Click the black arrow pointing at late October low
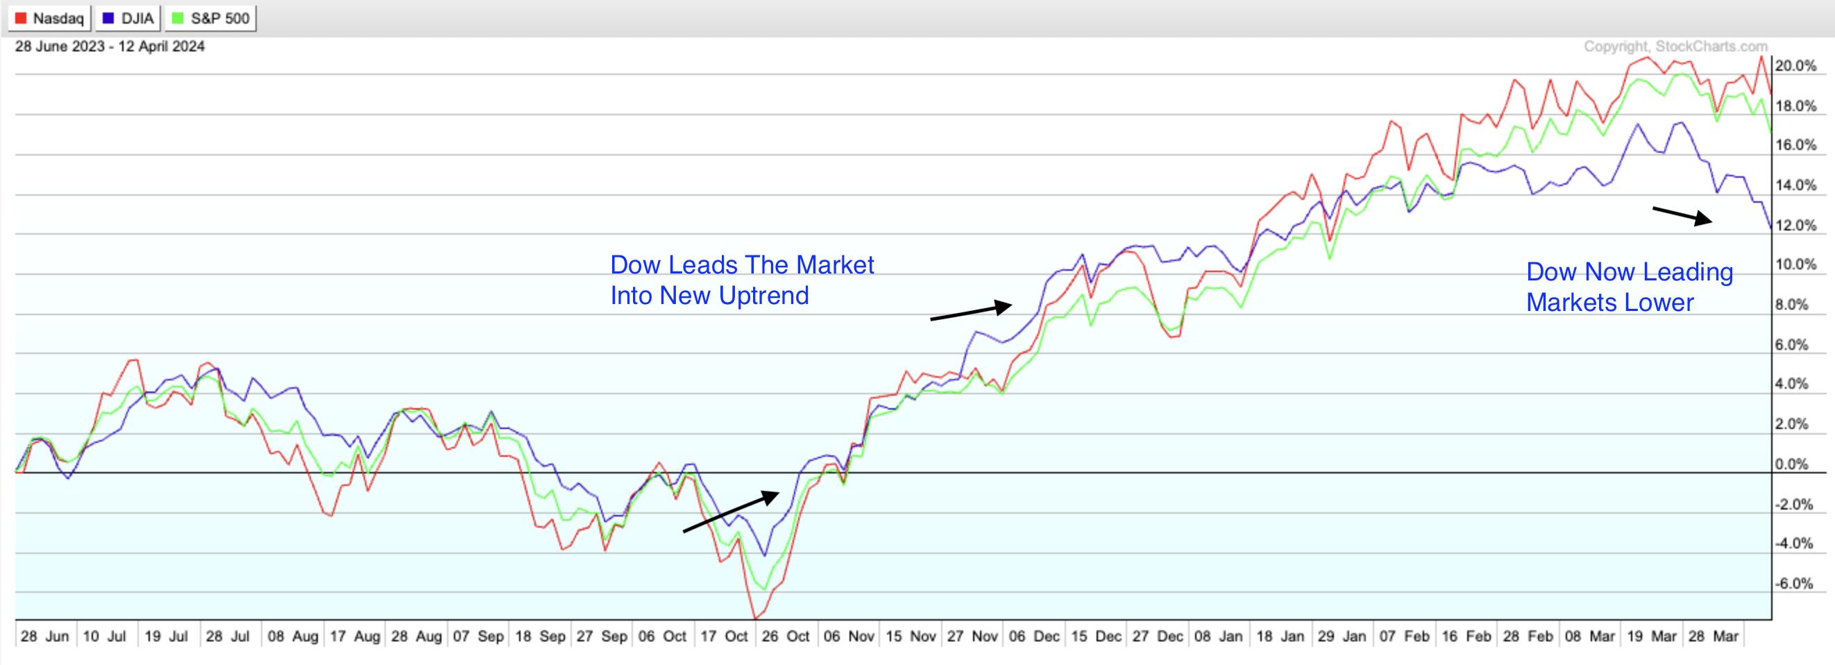 (x=731, y=511)
